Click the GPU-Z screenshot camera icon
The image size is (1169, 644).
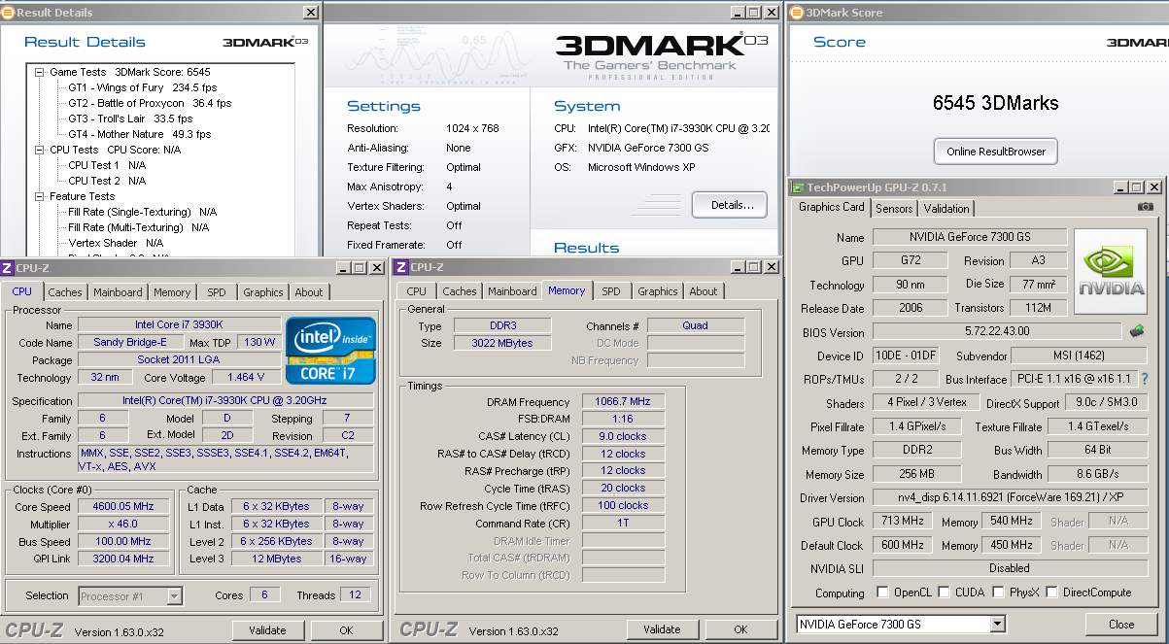pyautogui.click(x=1146, y=207)
